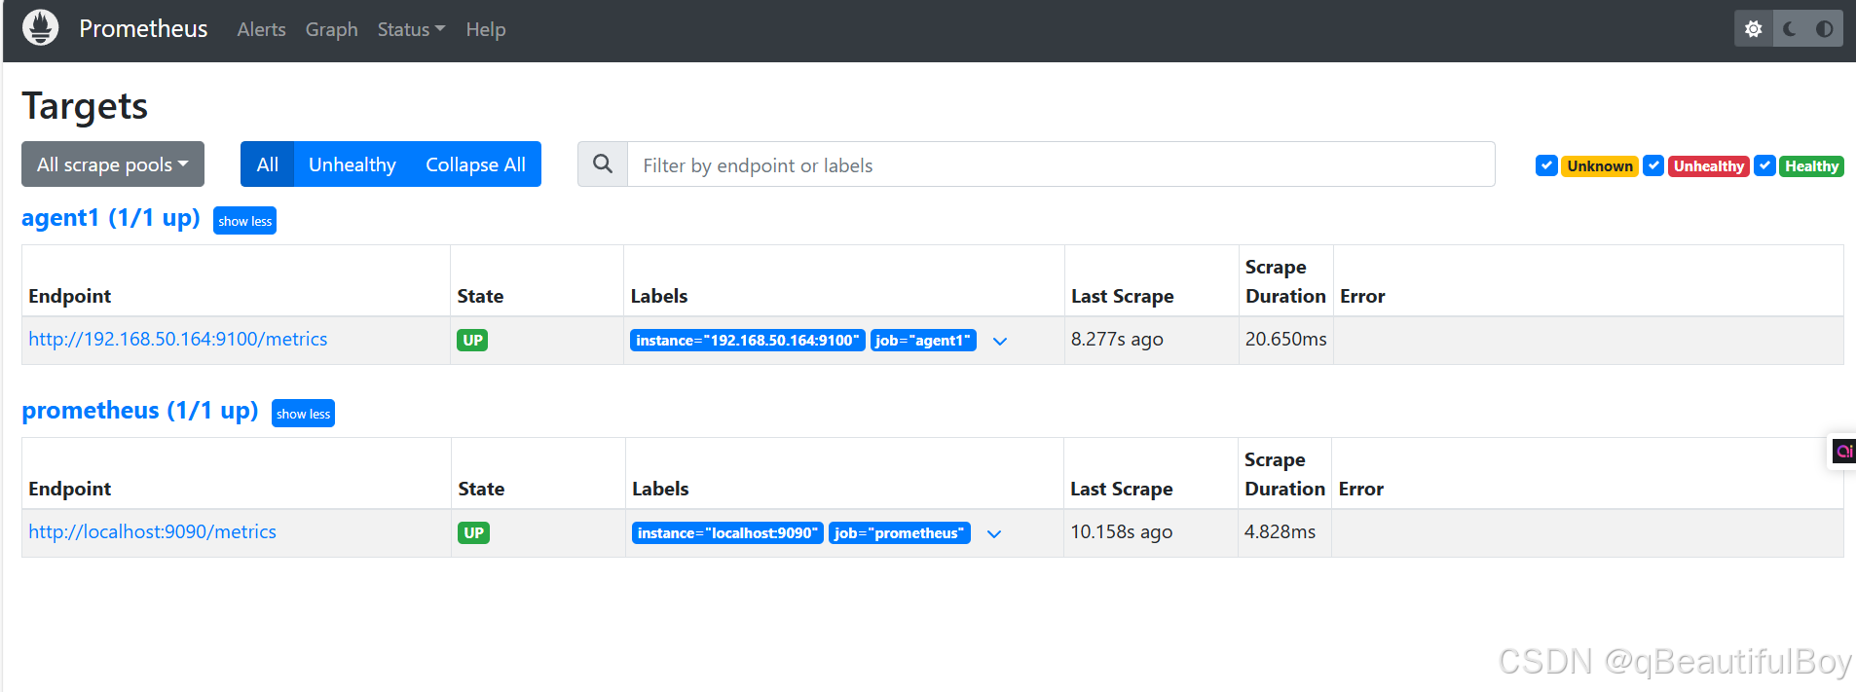The width and height of the screenshot is (1856, 692).
Task: Open the All scrape pools dropdown
Action: (x=113, y=164)
